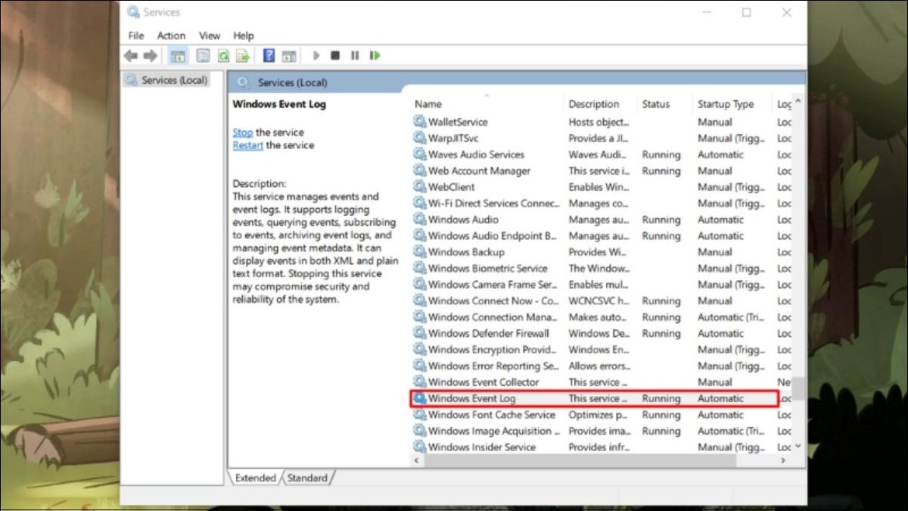Click the vertical scrollbar down arrow

pos(799,446)
